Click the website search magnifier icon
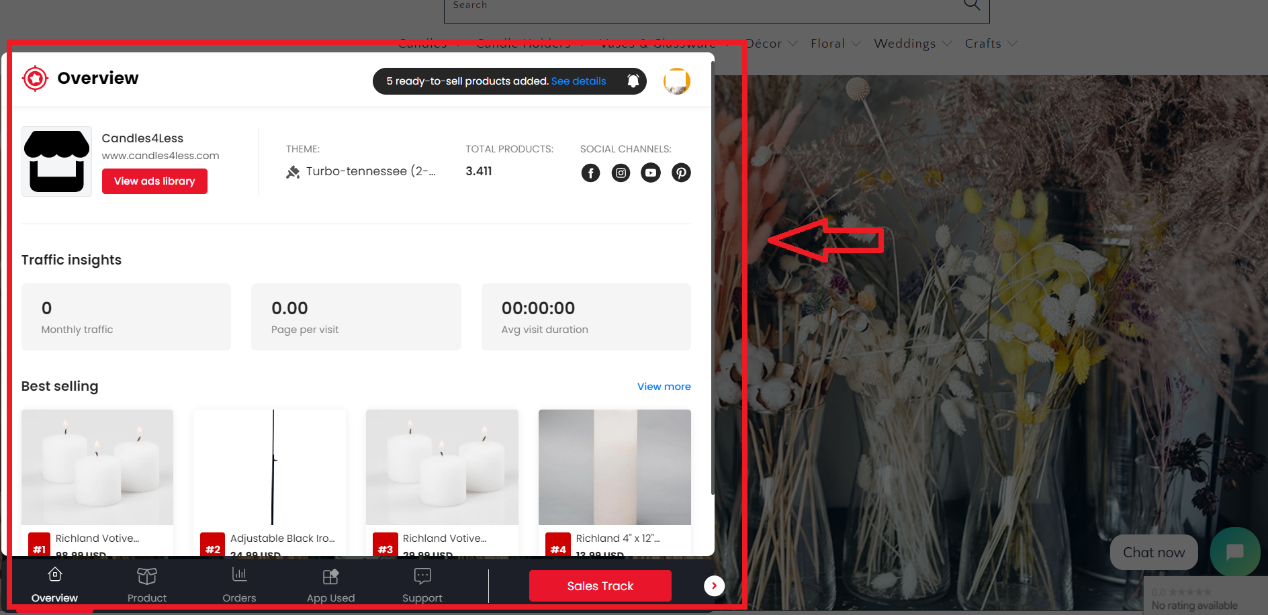1268x615 pixels. 972,5
